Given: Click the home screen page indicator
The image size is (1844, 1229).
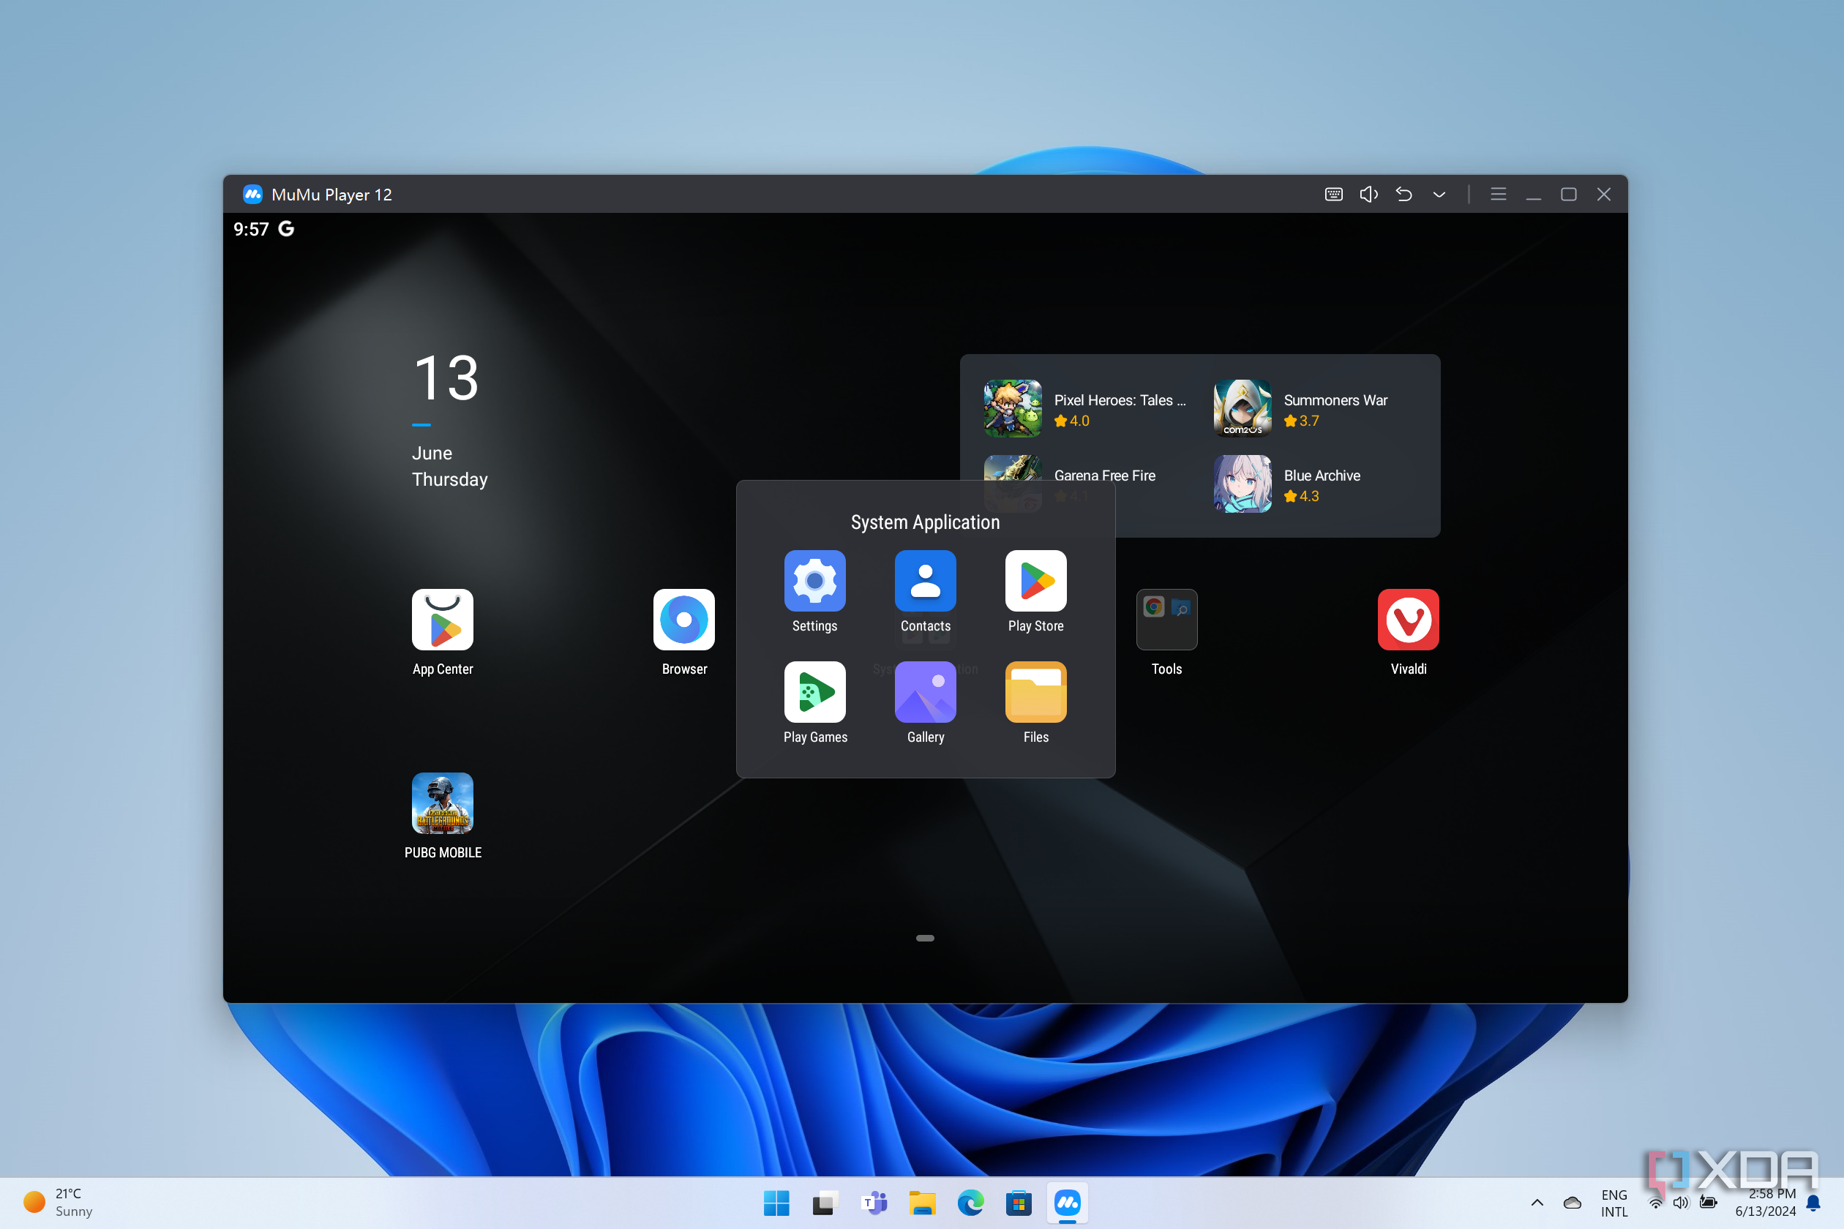Looking at the screenshot, I should click(x=925, y=938).
